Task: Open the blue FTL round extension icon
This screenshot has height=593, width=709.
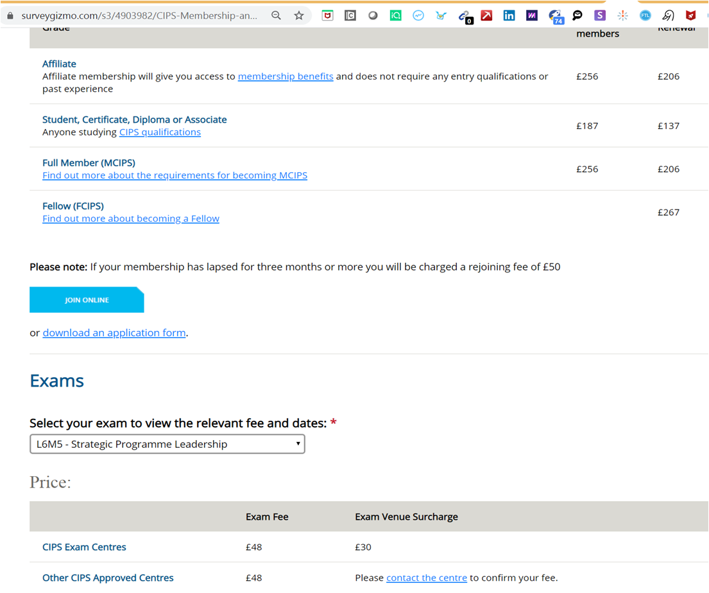Action: [645, 15]
